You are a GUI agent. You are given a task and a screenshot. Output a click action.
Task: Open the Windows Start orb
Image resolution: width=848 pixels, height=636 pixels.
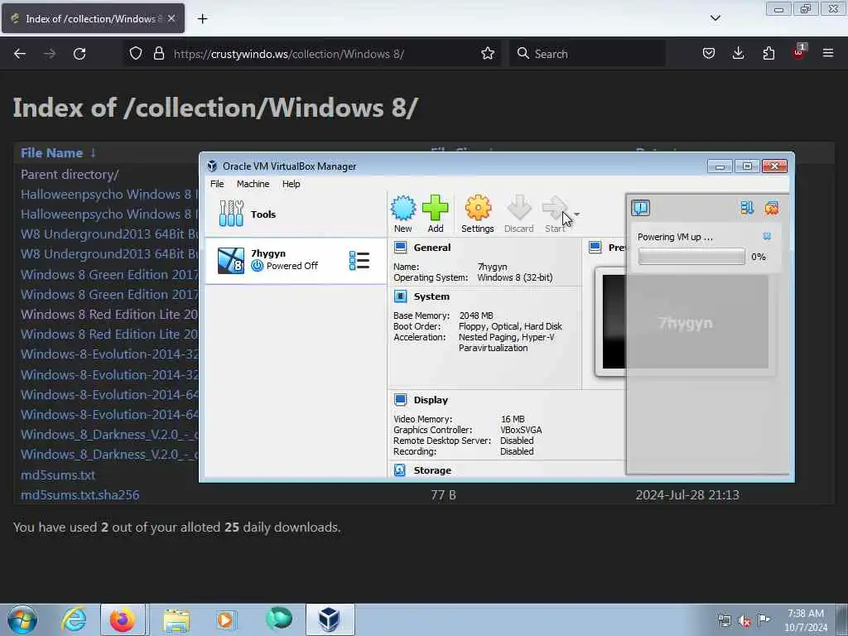coord(22,619)
